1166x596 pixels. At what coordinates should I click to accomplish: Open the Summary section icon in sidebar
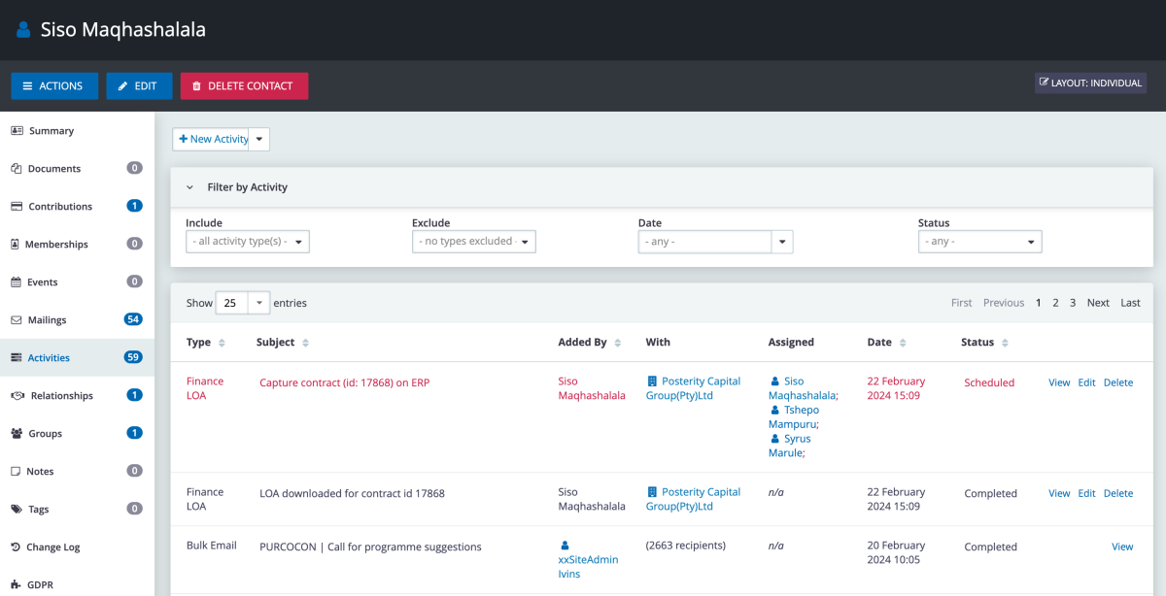[x=19, y=130]
